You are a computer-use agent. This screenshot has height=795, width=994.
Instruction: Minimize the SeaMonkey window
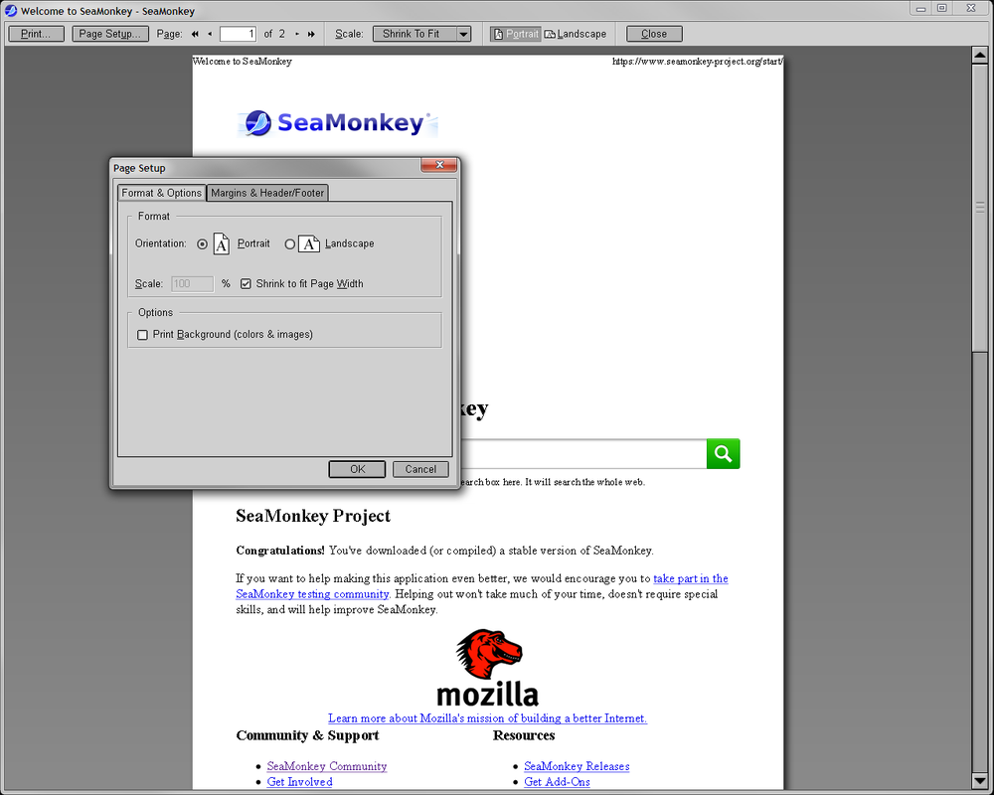(x=921, y=8)
